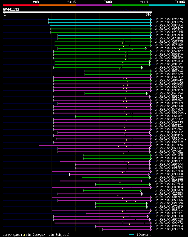The height and width of the screenshot is (237, 188).
Task: Click the UniRef100_A9TB01 label
Action: pyautogui.click(x=169, y=64)
